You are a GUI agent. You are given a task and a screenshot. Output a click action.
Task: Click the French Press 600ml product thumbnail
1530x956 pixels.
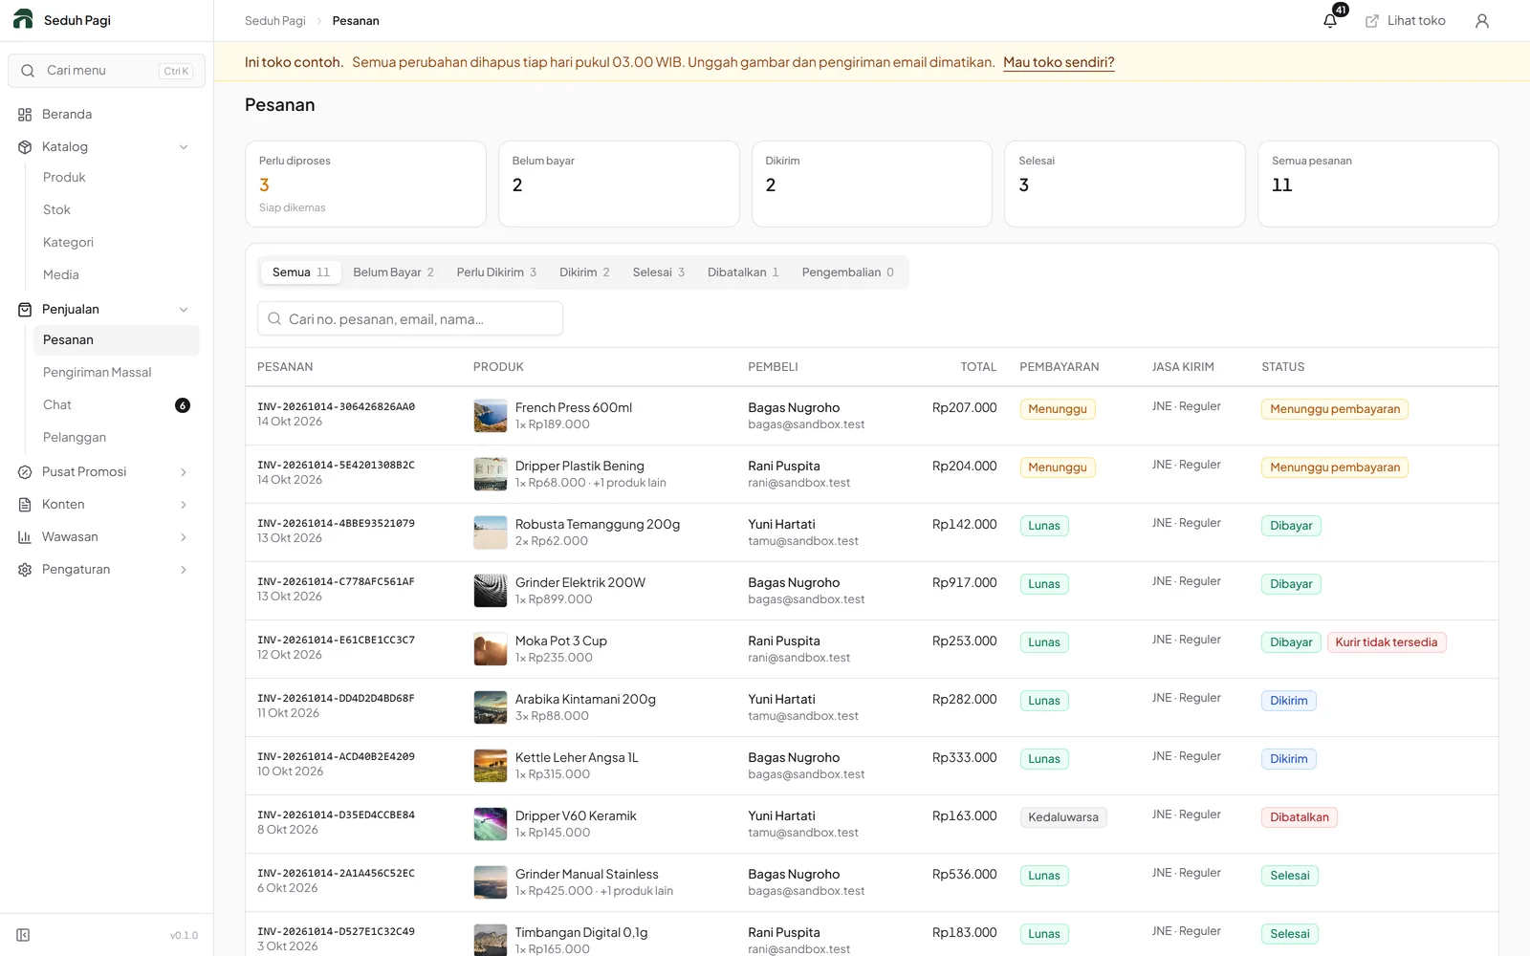click(491, 416)
